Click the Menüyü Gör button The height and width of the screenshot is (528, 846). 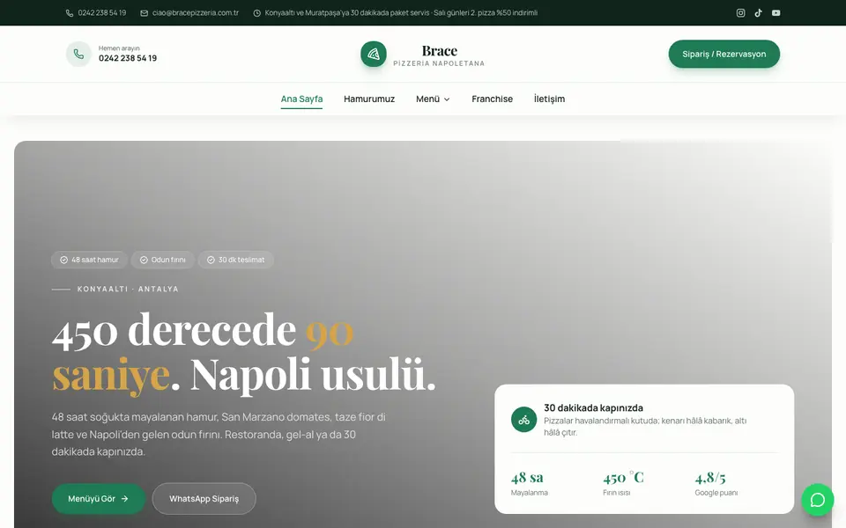[x=99, y=499]
